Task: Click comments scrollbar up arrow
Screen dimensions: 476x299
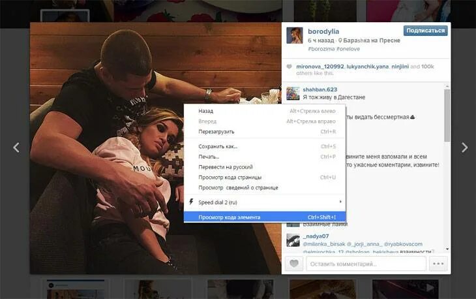Action: click(447, 86)
